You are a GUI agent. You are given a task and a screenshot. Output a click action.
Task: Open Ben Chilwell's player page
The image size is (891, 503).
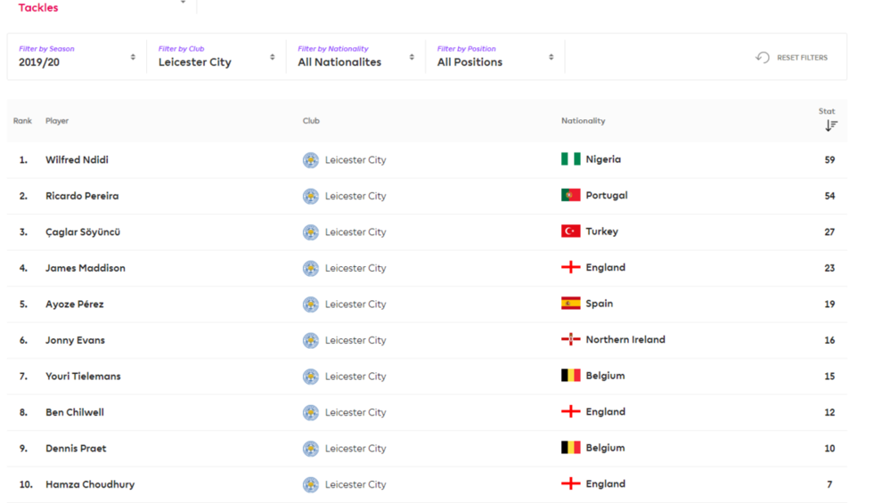75,412
